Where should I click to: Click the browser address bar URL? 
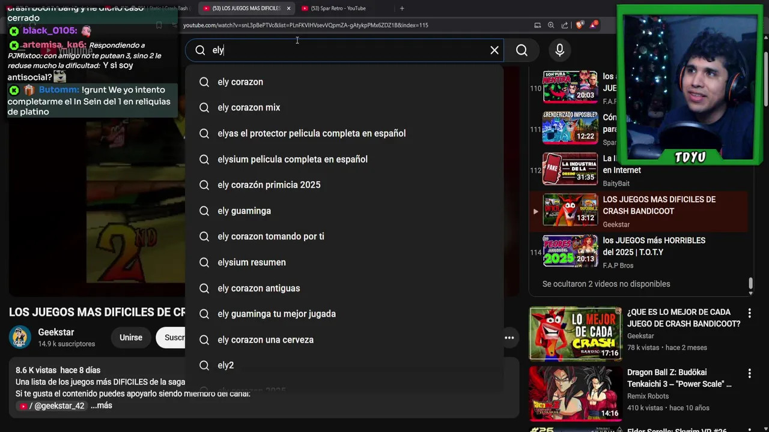point(306,25)
